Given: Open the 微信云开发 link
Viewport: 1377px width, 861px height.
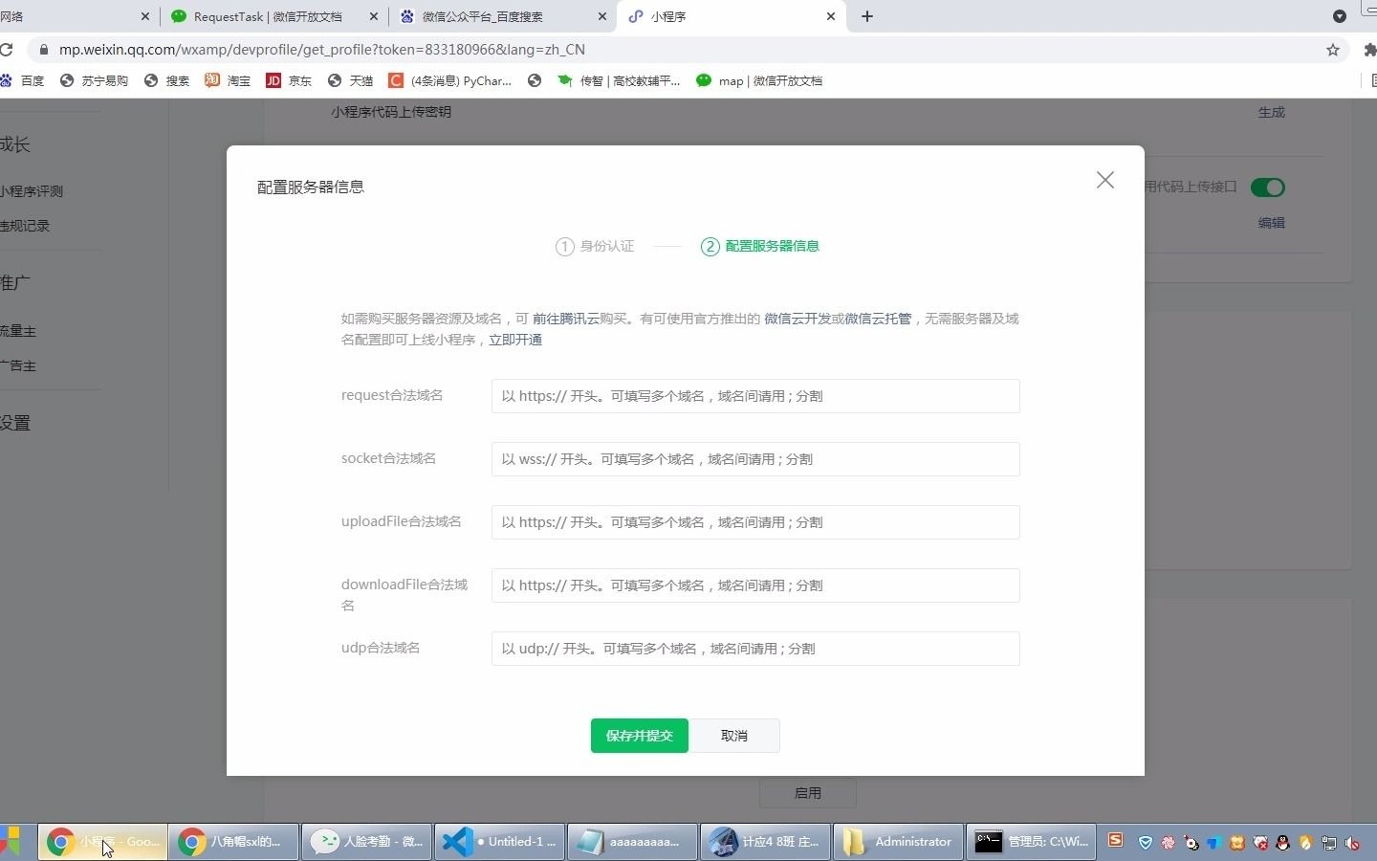Looking at the screenshot, I should click(798, 319).
